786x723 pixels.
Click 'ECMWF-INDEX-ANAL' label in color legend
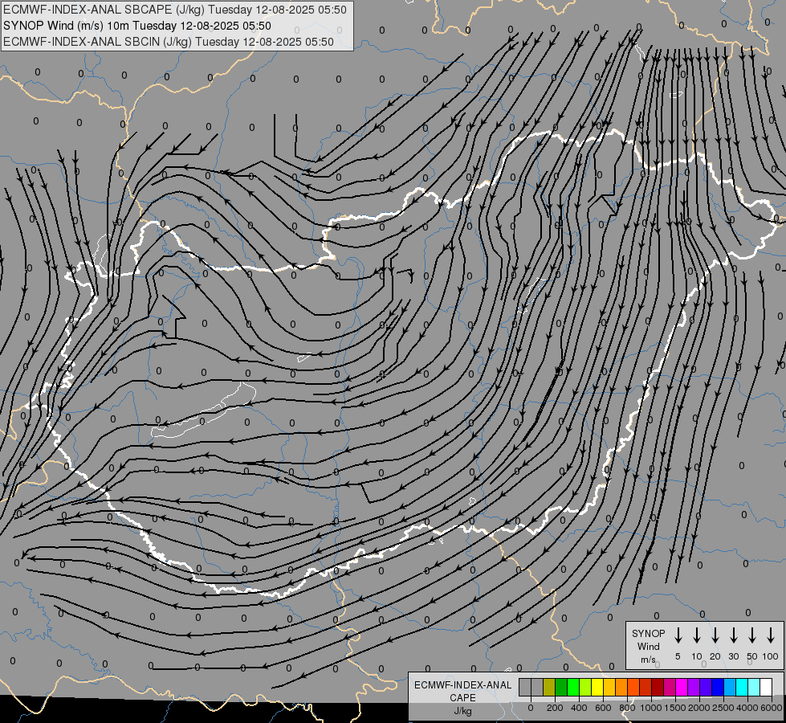(x=462, y=685)
